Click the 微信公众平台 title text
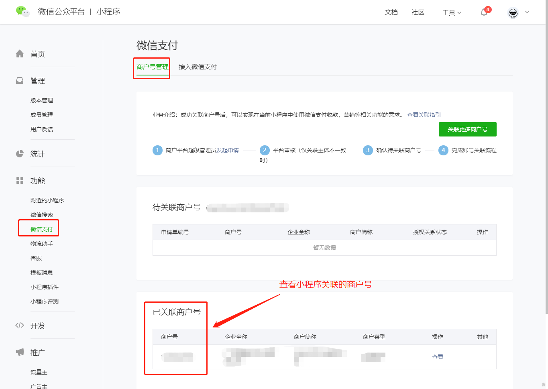The height and width of the screenshot is (389, 548). (61, 12)
